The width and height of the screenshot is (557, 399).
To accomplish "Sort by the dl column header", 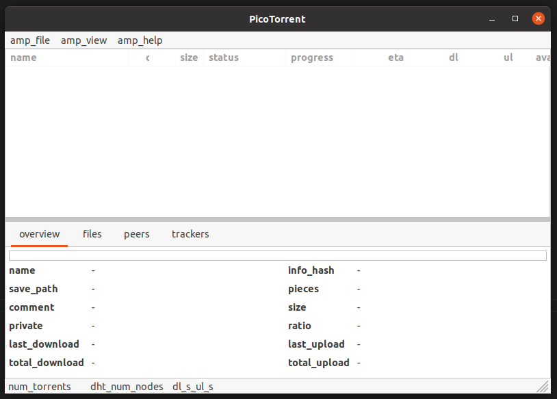I will tap(436, 57).
